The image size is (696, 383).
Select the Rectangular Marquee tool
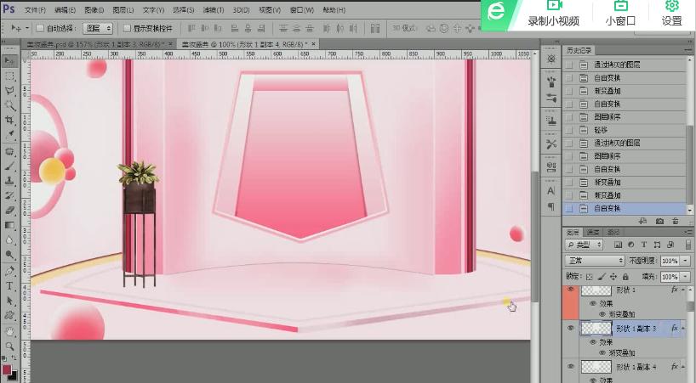tap(9, 76)
